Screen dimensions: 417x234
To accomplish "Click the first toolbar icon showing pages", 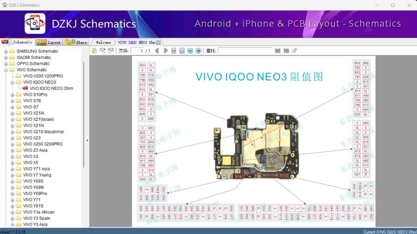I will coord(94,51).
